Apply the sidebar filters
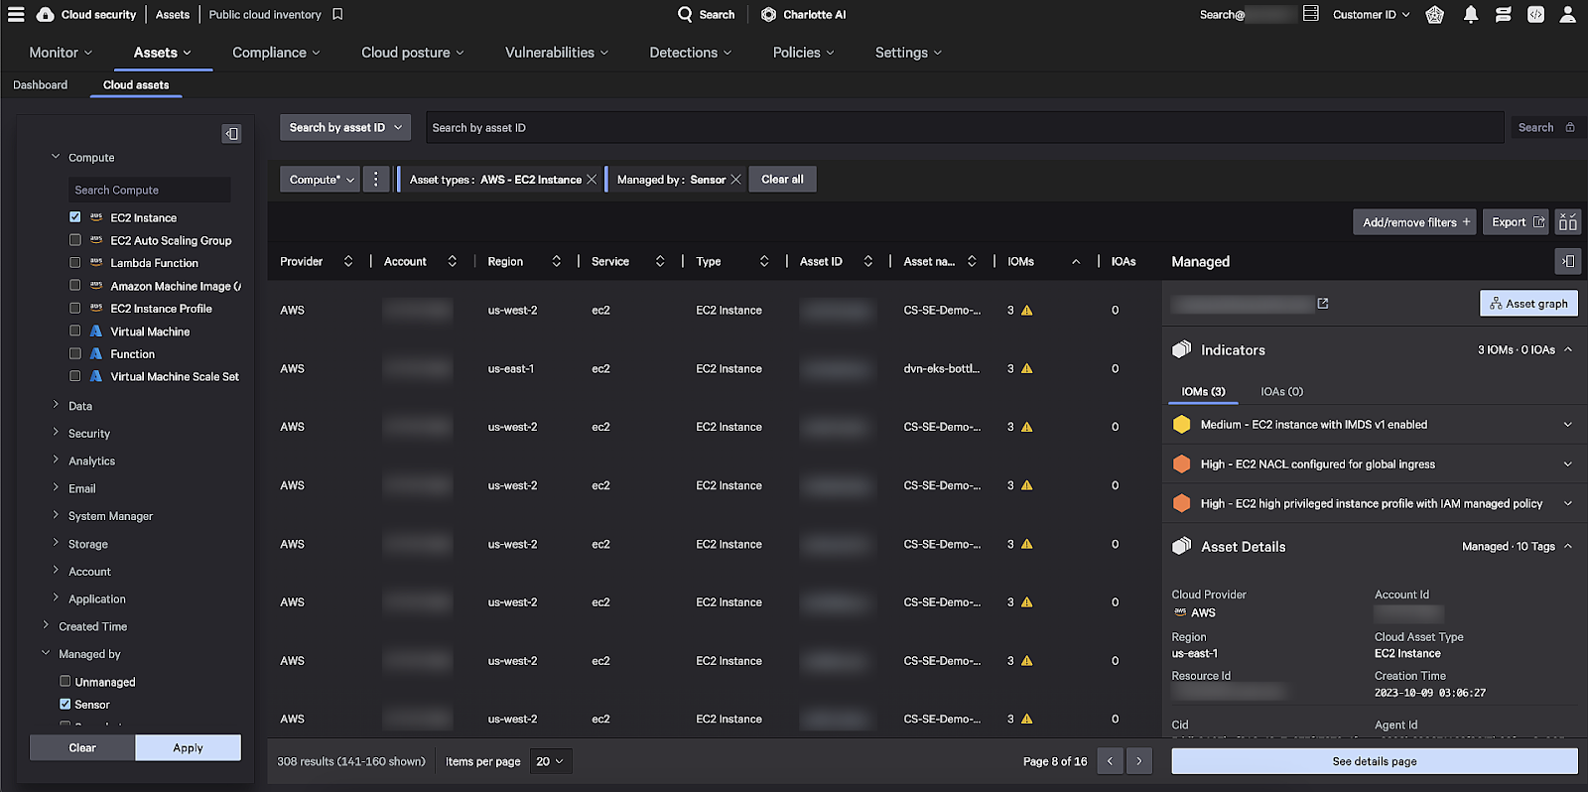The image size is (1588, 792). (188, 748)
